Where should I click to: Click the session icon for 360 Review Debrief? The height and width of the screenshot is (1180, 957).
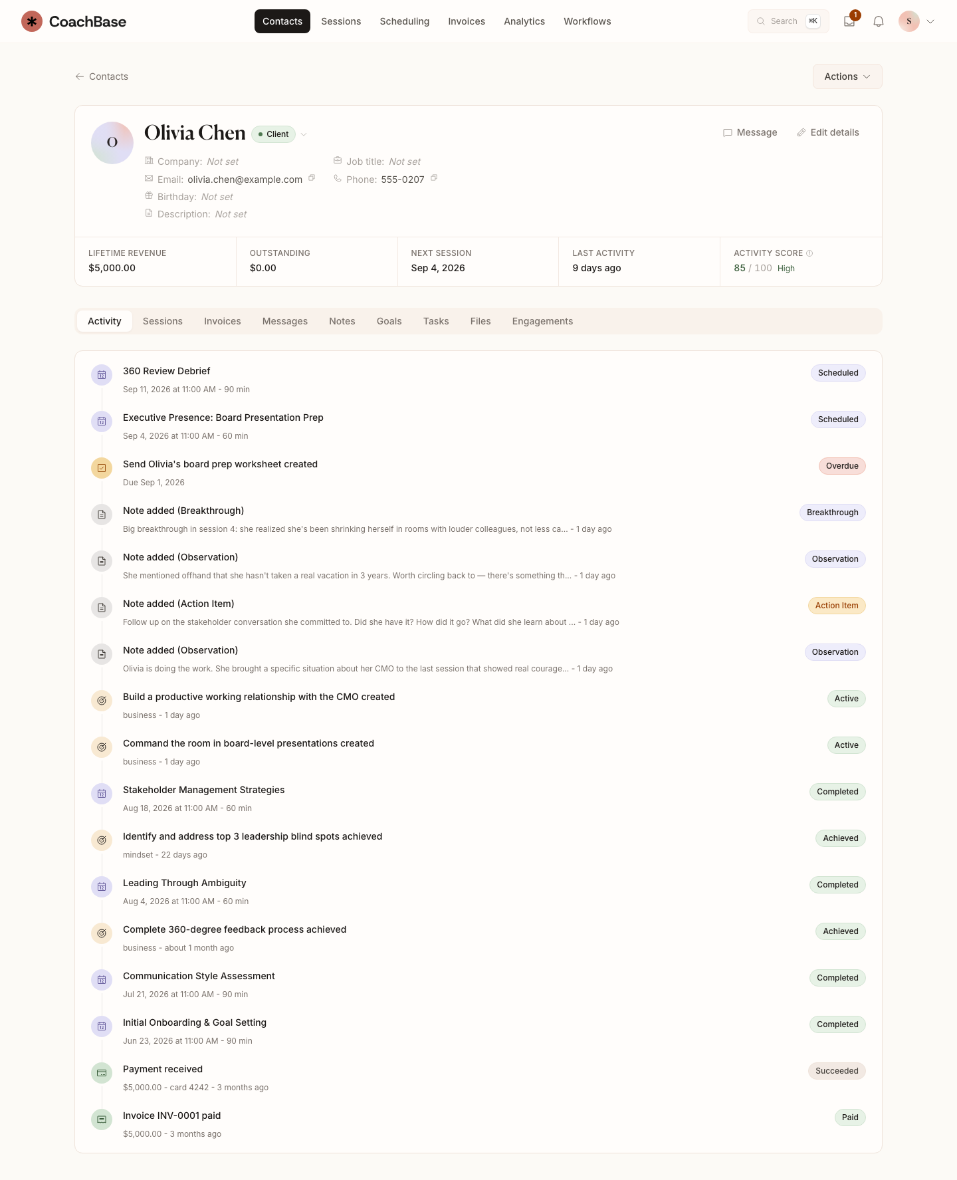[x=102, y=375]
